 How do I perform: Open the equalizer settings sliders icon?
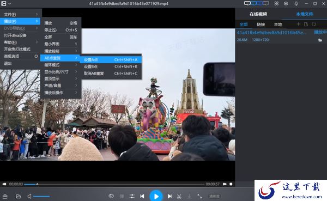pos(132,196)
